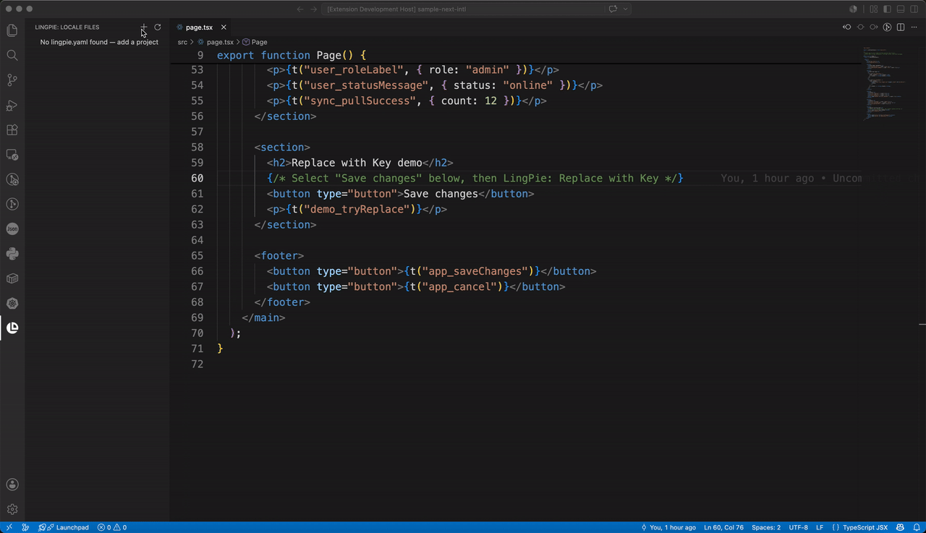
Task: Change indentation via Spaces: 2
Action: click(766, 527)
